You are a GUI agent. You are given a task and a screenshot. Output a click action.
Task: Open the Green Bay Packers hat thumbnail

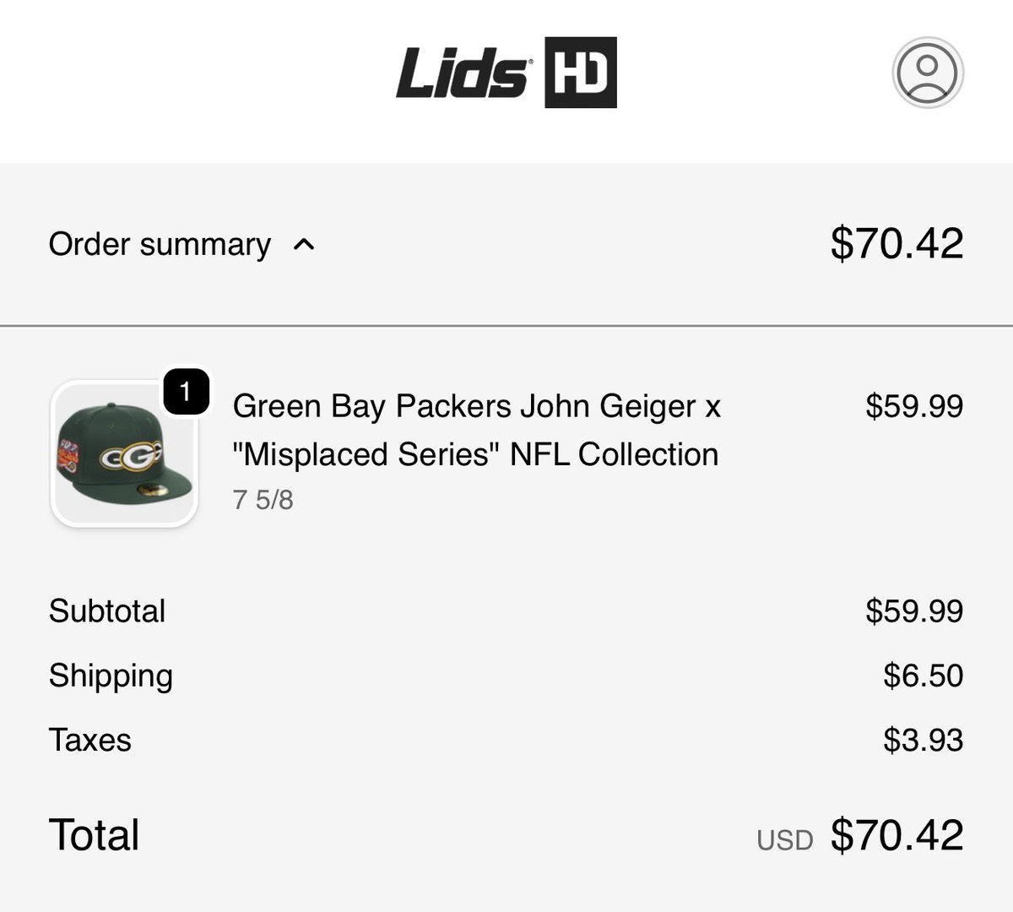click(x=124, y=456)
